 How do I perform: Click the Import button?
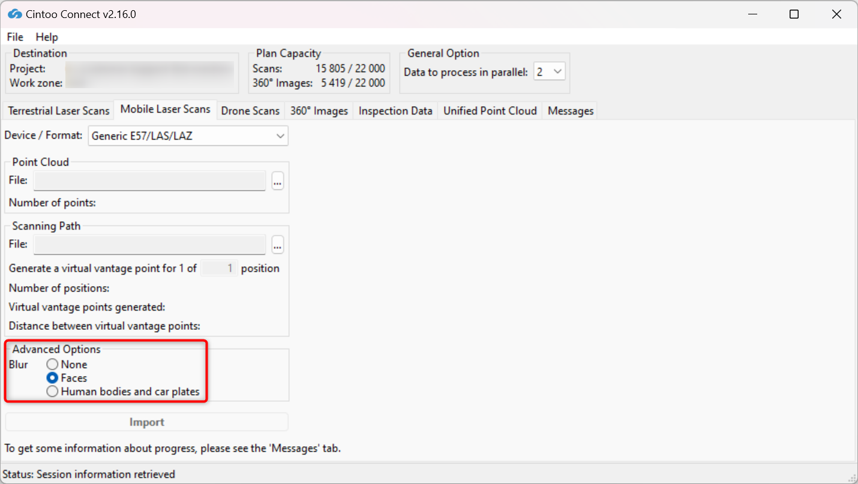click(147, 422)
